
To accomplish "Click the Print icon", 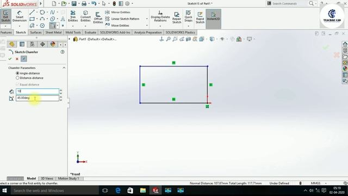I will point(84,4).
